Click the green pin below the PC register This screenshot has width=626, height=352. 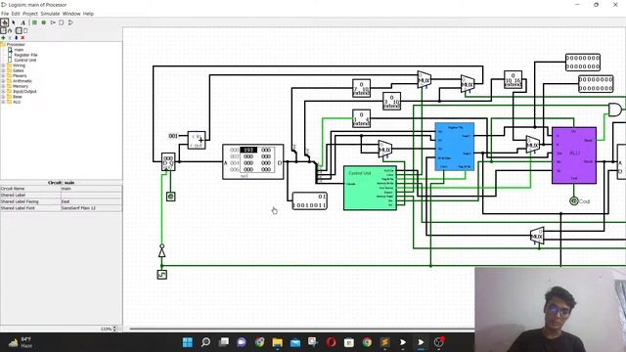pyautogui.click(x=170, y=197)
